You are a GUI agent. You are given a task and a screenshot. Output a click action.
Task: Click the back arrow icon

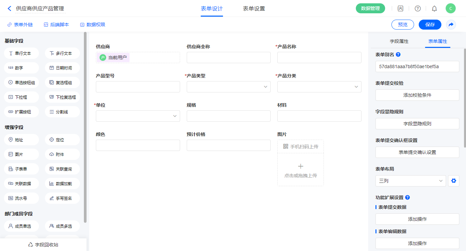coord(9,9)
